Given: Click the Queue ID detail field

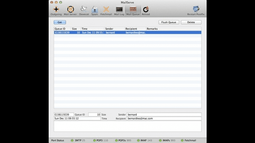Looking at the screenshot, I should click(64, 114).
